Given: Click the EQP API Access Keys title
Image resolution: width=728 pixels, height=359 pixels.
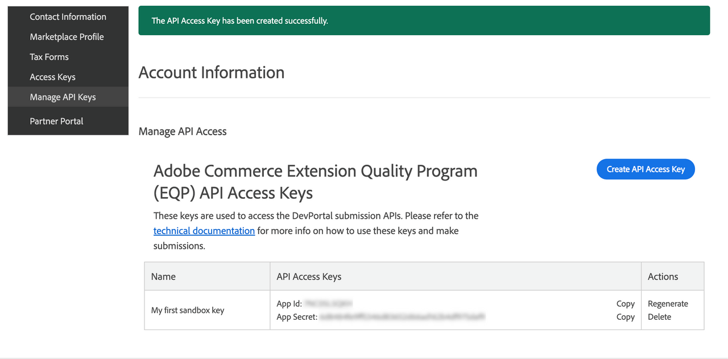Looking at the screenshot, I should tap(316, 182).
